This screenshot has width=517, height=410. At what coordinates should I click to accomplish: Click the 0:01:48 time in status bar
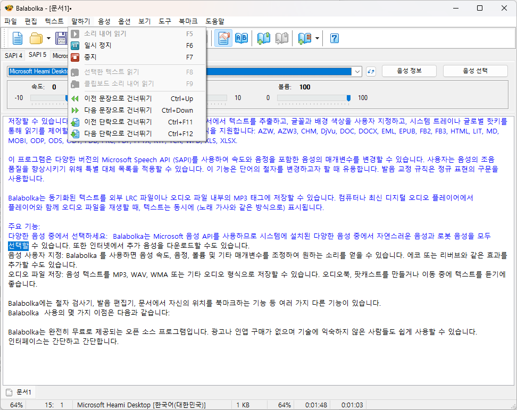[x=316, y=405]
